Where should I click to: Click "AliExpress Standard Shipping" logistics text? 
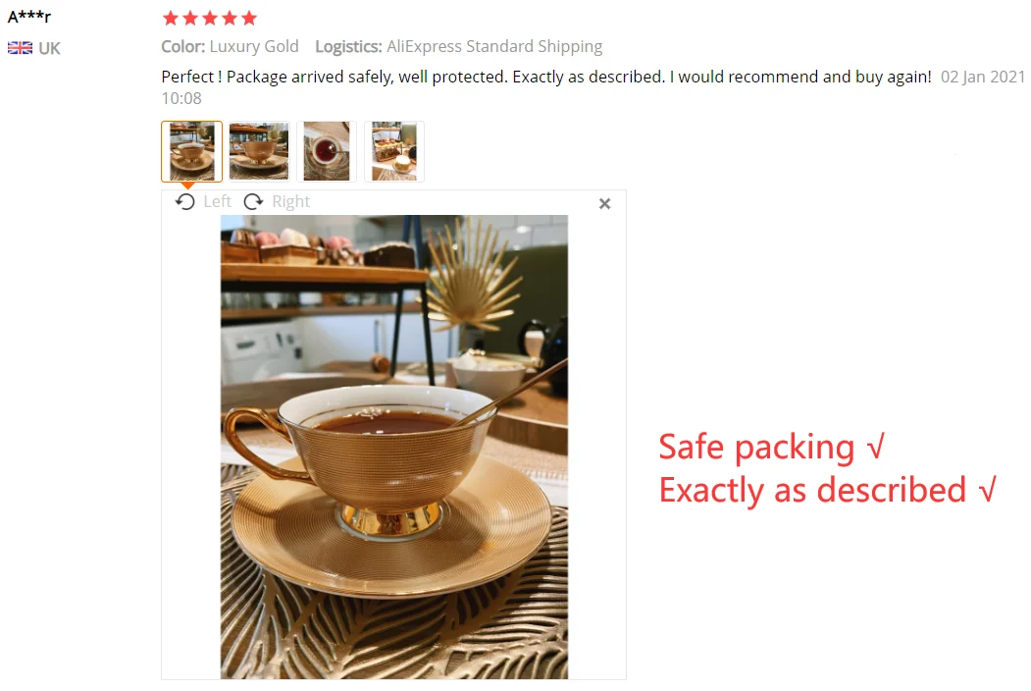point(494,47)
